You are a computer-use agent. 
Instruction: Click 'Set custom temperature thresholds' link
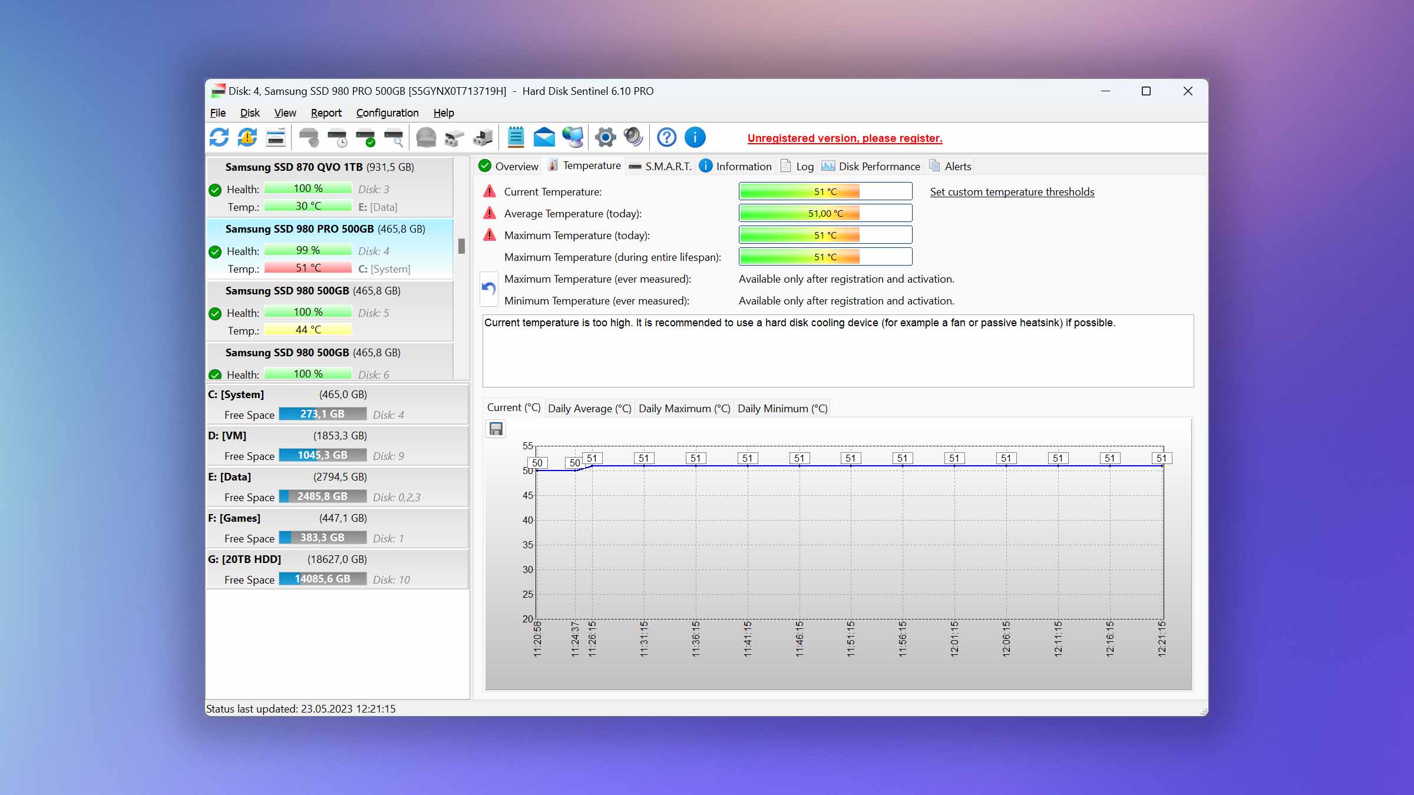[1012, 192]
